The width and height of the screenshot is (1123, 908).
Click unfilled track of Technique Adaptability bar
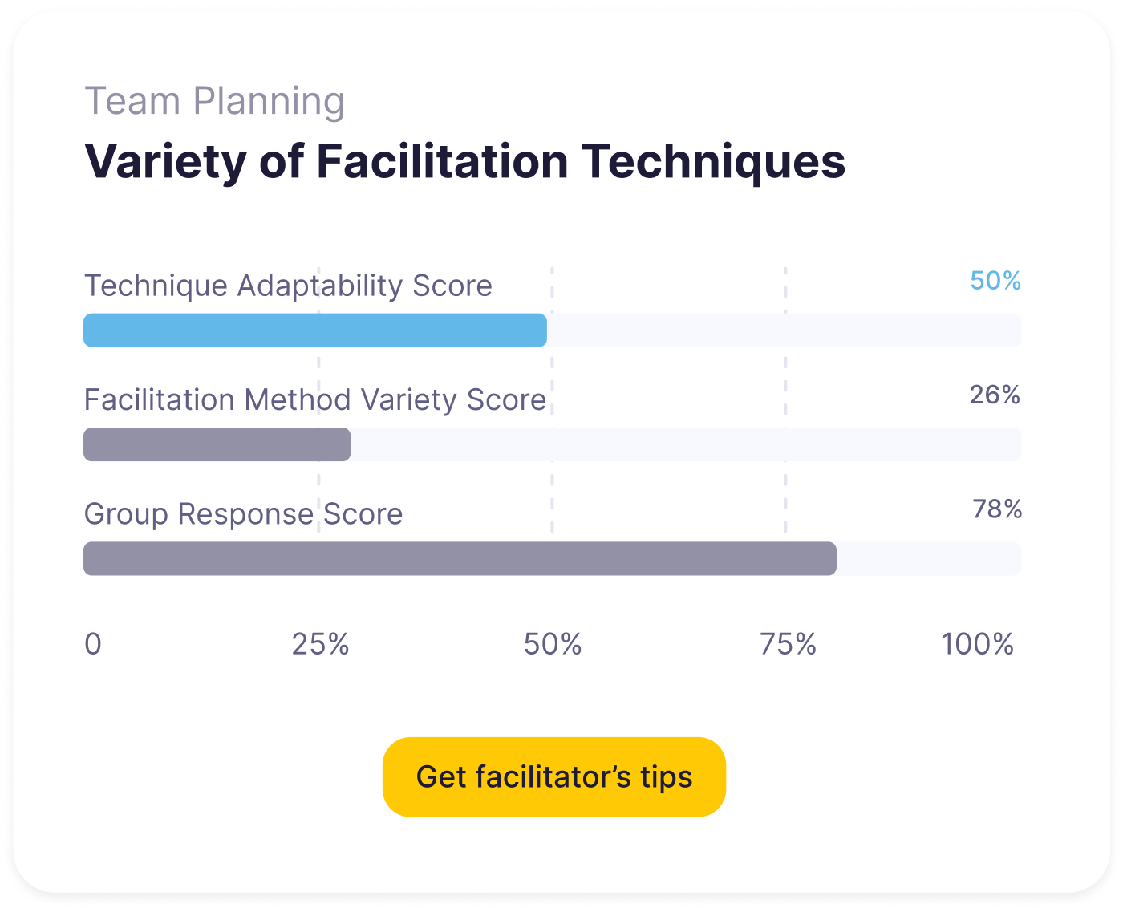(x=783, y=330)
